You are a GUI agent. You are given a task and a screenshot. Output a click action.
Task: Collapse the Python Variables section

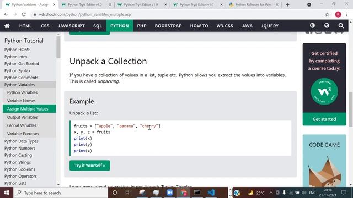tap(28, 85)
